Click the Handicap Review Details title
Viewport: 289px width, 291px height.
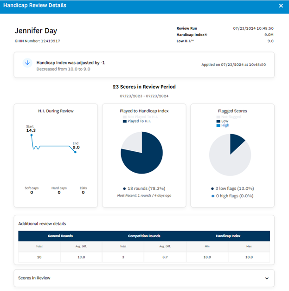pyautogui.click(x=35, y=5)
